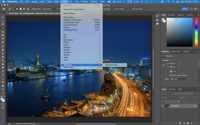Select the Crop tool

(3, 31)
